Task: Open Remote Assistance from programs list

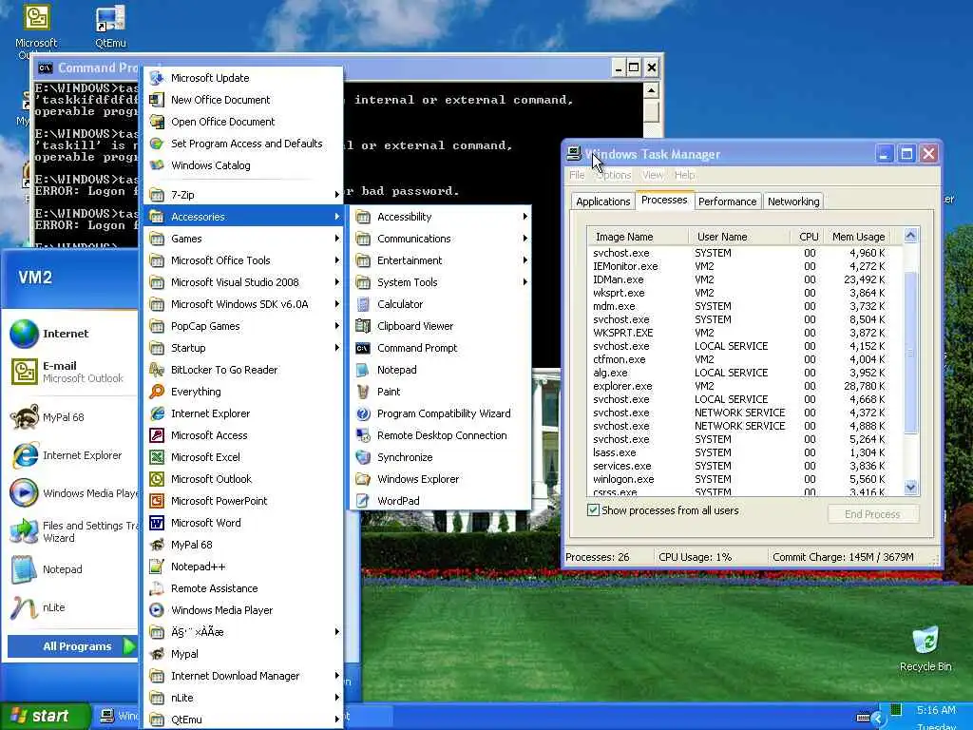Action: click(x=243, y=588)
